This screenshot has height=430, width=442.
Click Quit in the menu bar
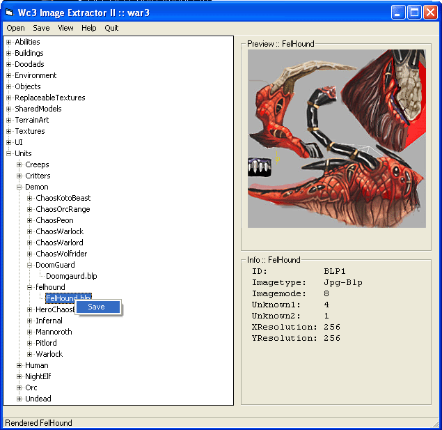coord(111,28)
